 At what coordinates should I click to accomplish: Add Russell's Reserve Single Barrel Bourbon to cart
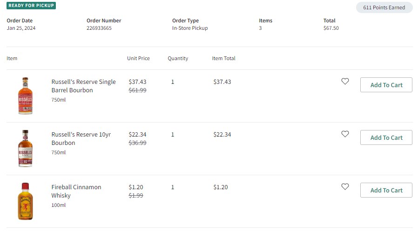(x=386, y=85)
